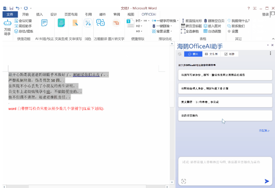Select the OFFICEAI ribbon tab
Image resolution: width=275 pixels, height=188 pixels.
coord(149,14)
